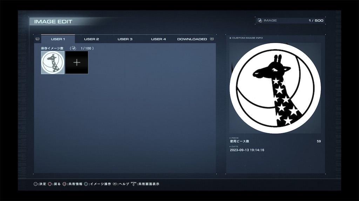Select the USER 1 tab
The width and height of the screenshot is (359, 201).
pos(58,39)
